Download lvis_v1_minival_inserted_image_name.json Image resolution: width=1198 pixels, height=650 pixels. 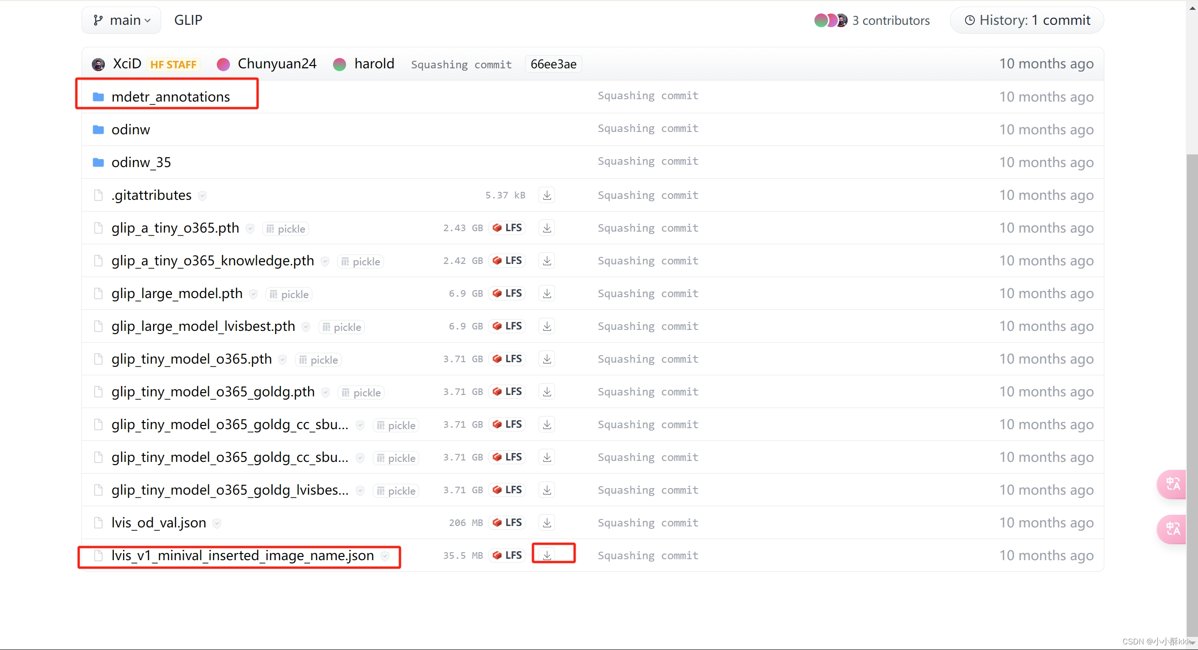[547, 555]
